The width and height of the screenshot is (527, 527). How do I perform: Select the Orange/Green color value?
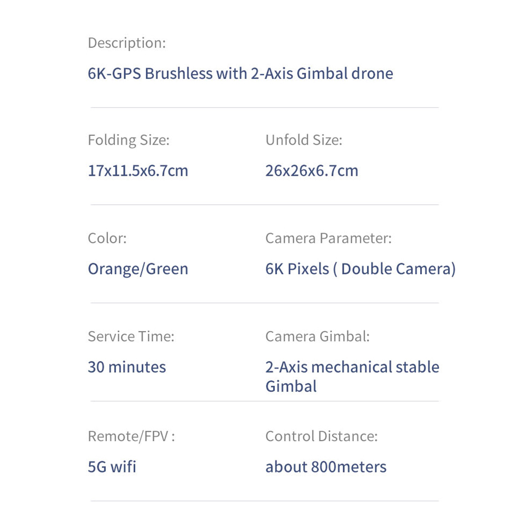tap(138, 269)
